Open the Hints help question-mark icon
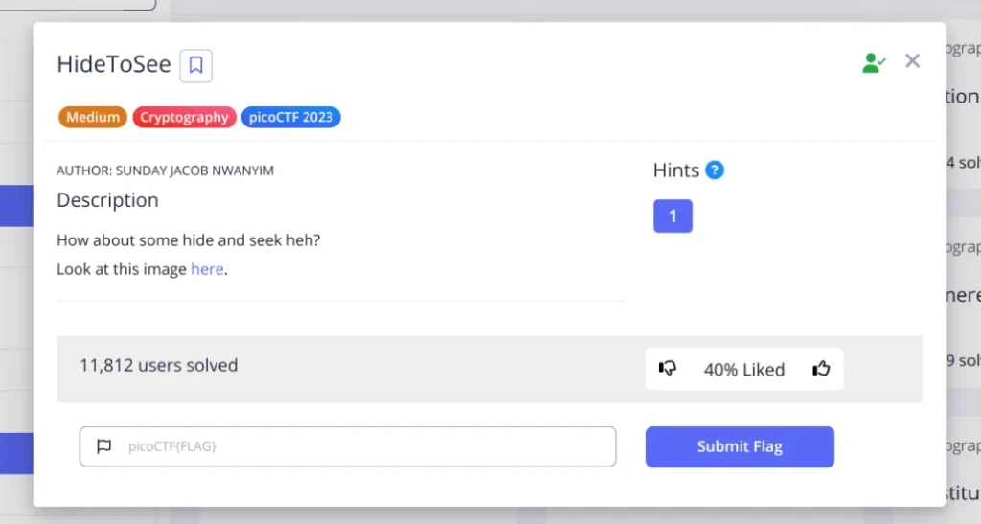The height and width of the screenshot is (524, 981). click(715, 171)
